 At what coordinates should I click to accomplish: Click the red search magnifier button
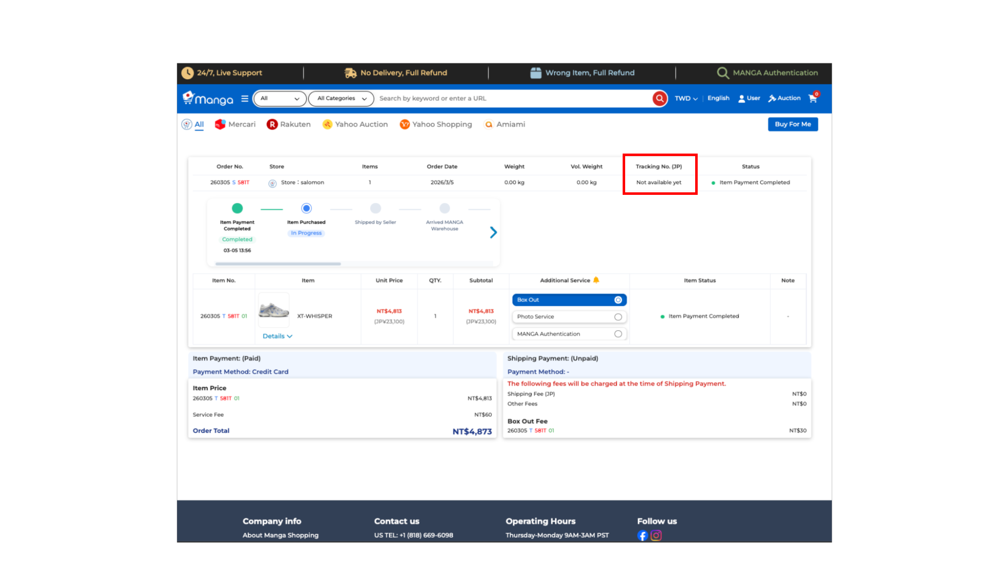[659, 99]
